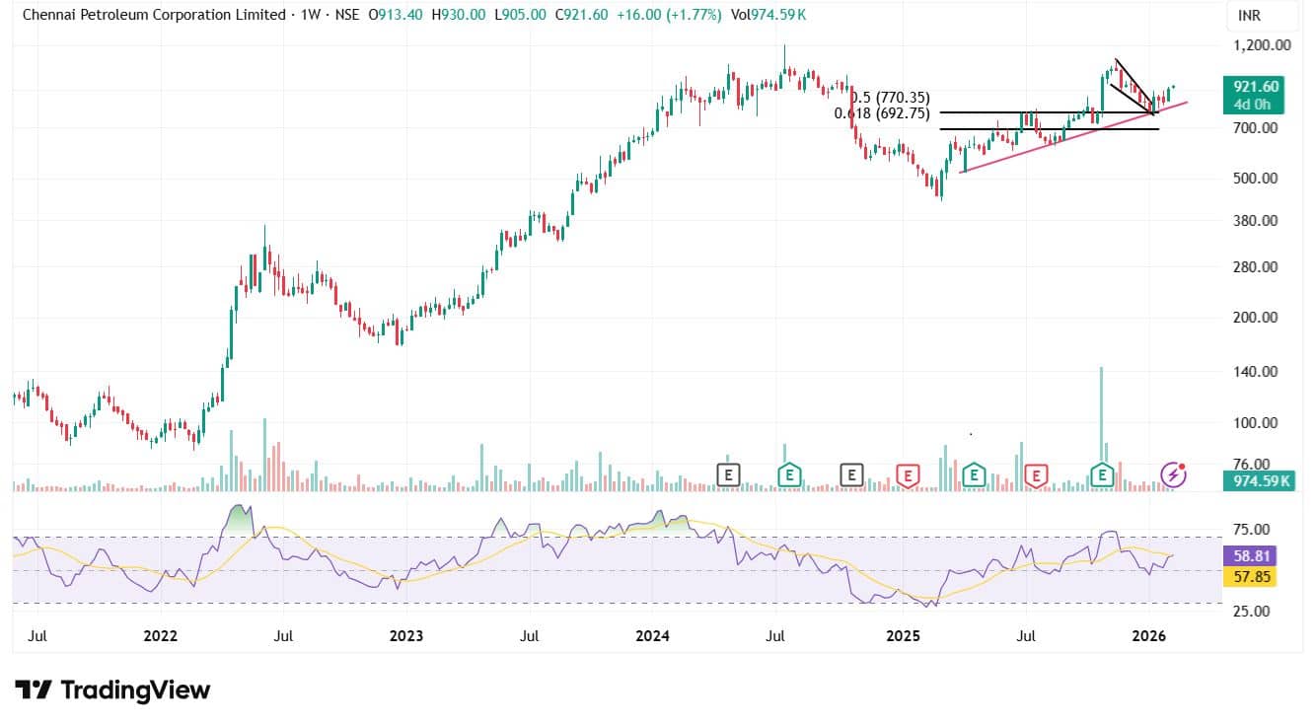Click the red earnings marker right after a black marker
This screenshot has width=1316, height=727.
pos(908,474)
